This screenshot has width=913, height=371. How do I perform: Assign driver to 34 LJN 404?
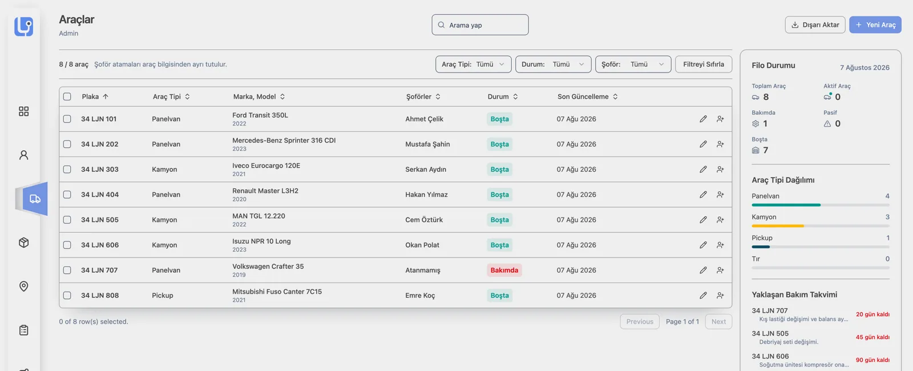click(x=720, y=194)
